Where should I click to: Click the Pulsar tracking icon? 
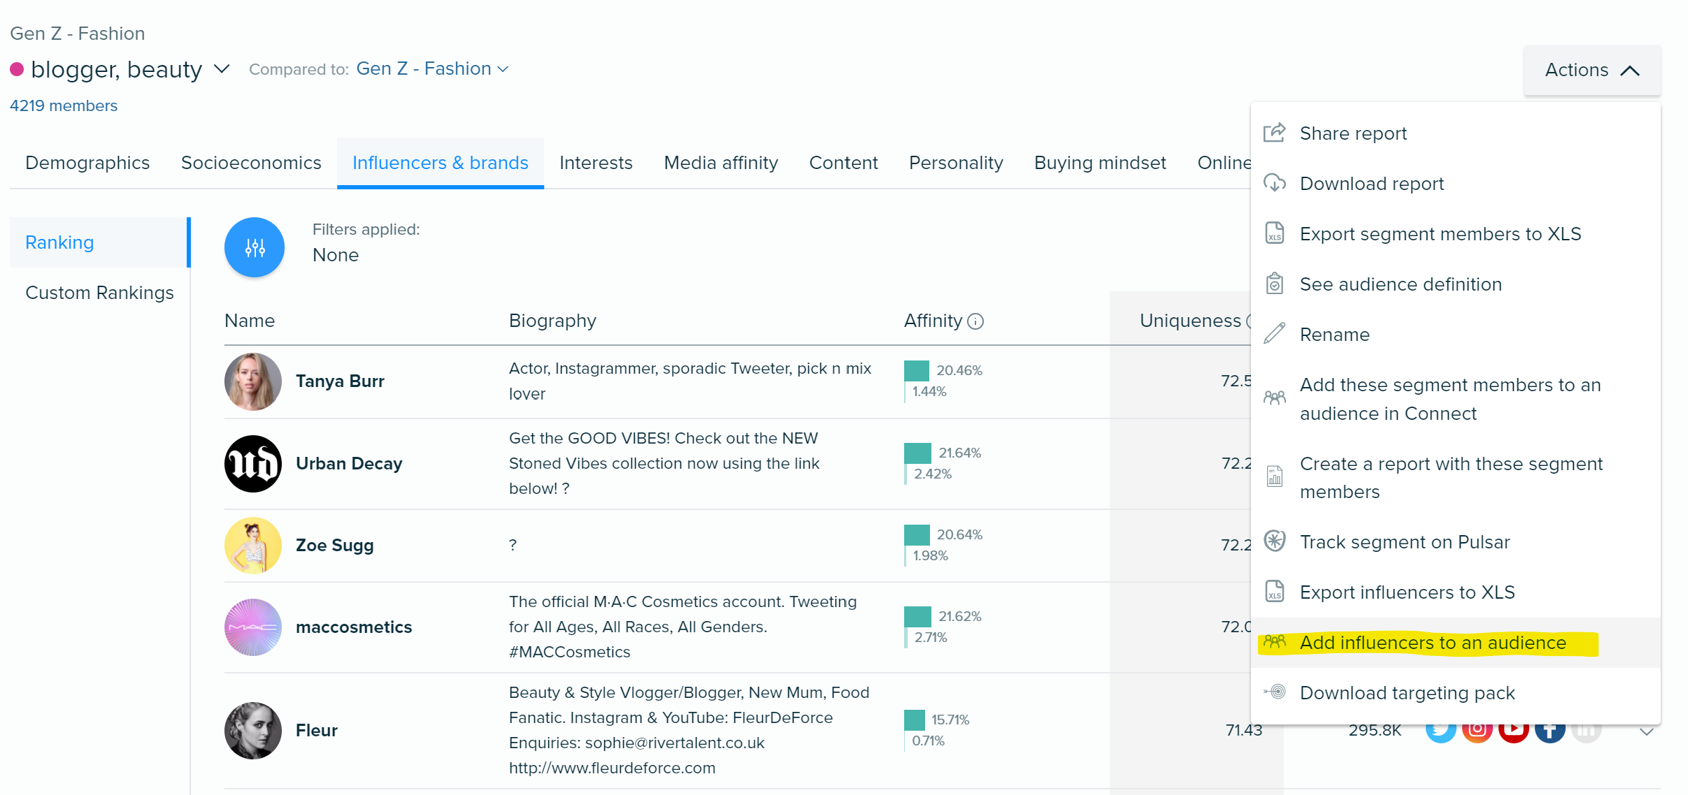point(1275,541)
